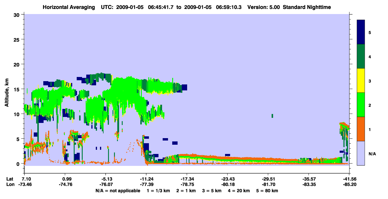Click the dark blue colorbar segment labeled 5
Image resolution: width=388 pixels, height=199 pixels.
coord(361,32)
